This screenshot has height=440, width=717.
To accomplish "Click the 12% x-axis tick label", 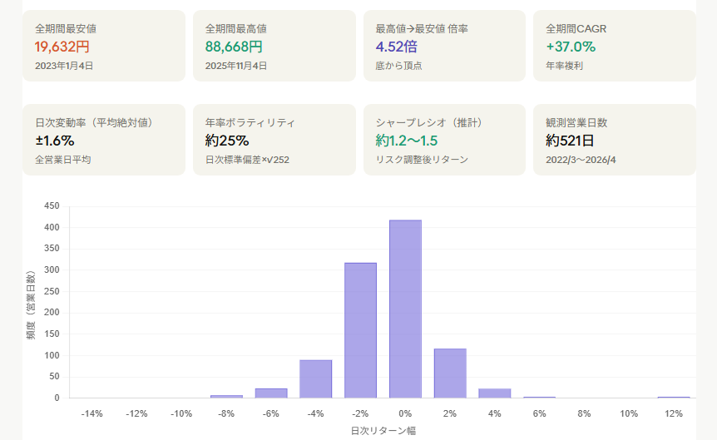I will click(x=674, y=413).
